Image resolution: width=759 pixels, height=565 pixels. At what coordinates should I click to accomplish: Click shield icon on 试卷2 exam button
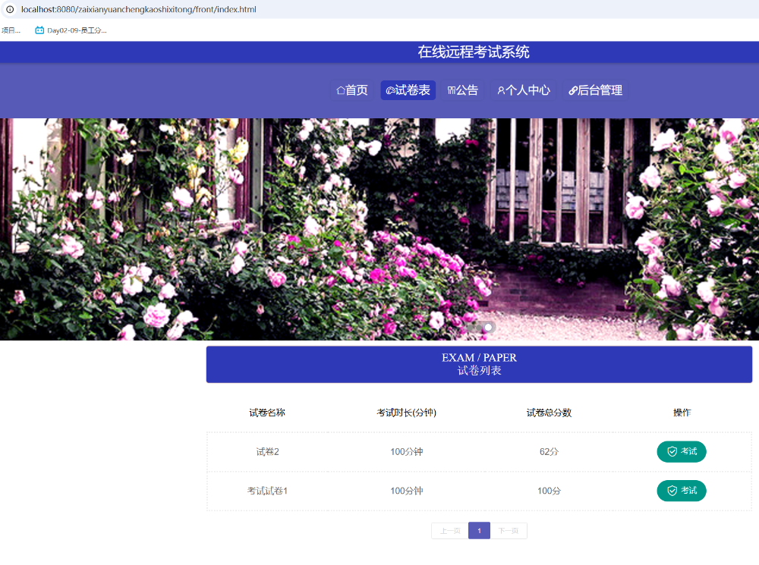click(x=672, y=452)
